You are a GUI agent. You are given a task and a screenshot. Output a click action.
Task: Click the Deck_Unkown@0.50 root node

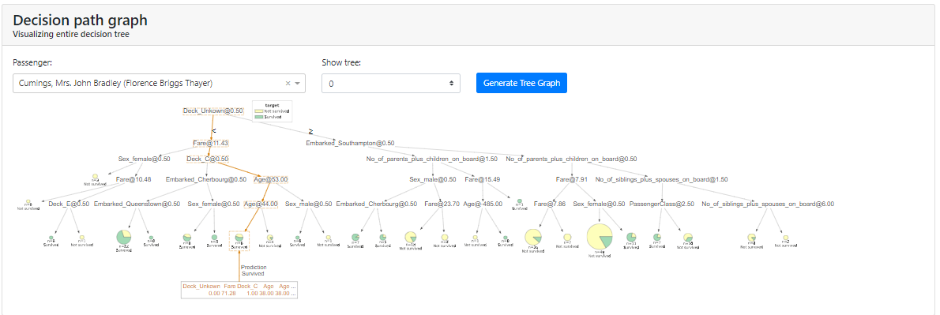click(x=212, y=111)
